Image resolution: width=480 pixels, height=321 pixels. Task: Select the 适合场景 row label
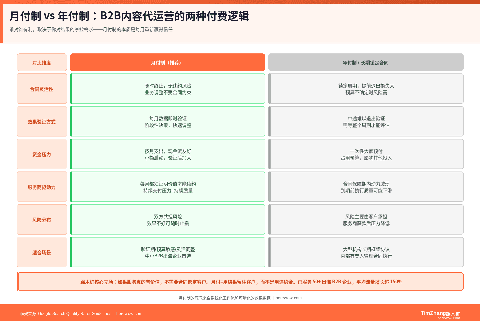(42, 252)
